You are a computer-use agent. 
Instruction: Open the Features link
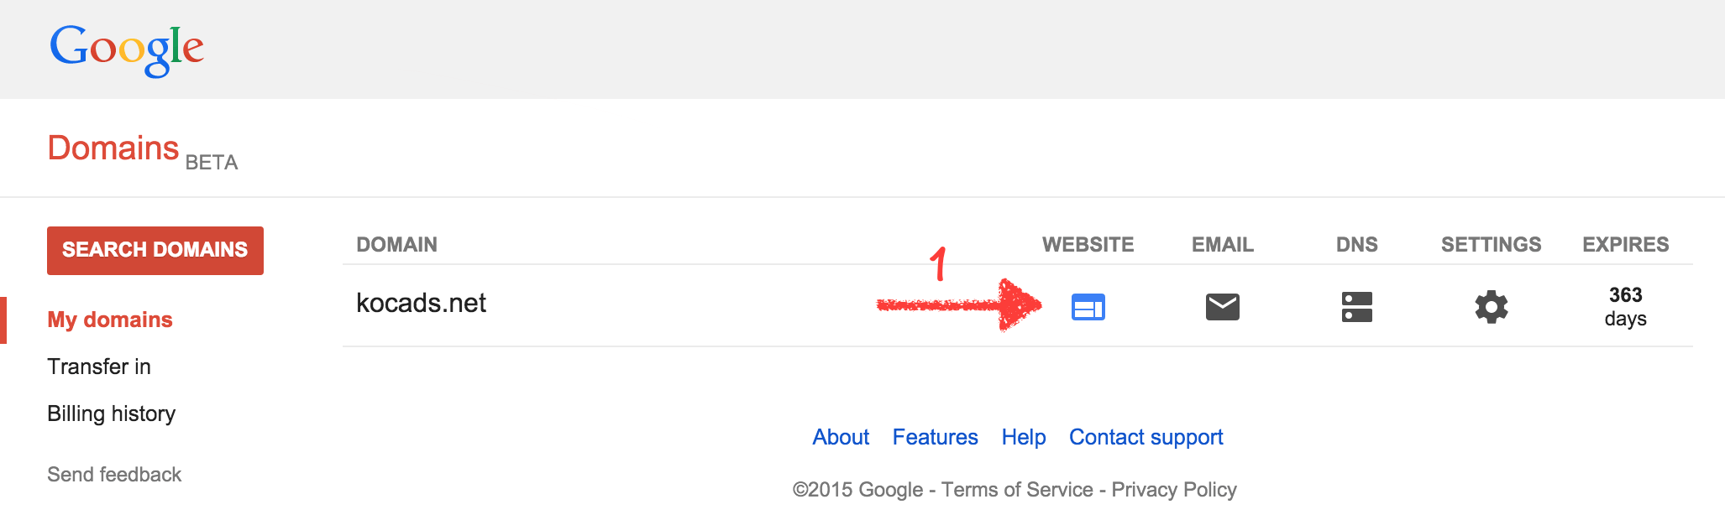click(x=935, y=437)
